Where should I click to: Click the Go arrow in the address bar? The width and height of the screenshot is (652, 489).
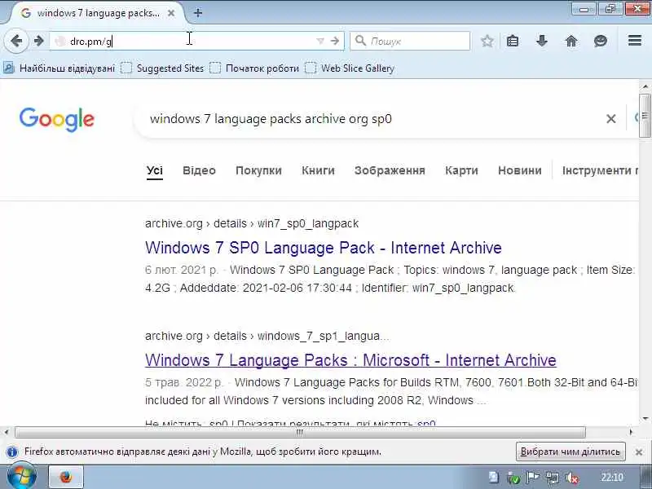[335, 42]
